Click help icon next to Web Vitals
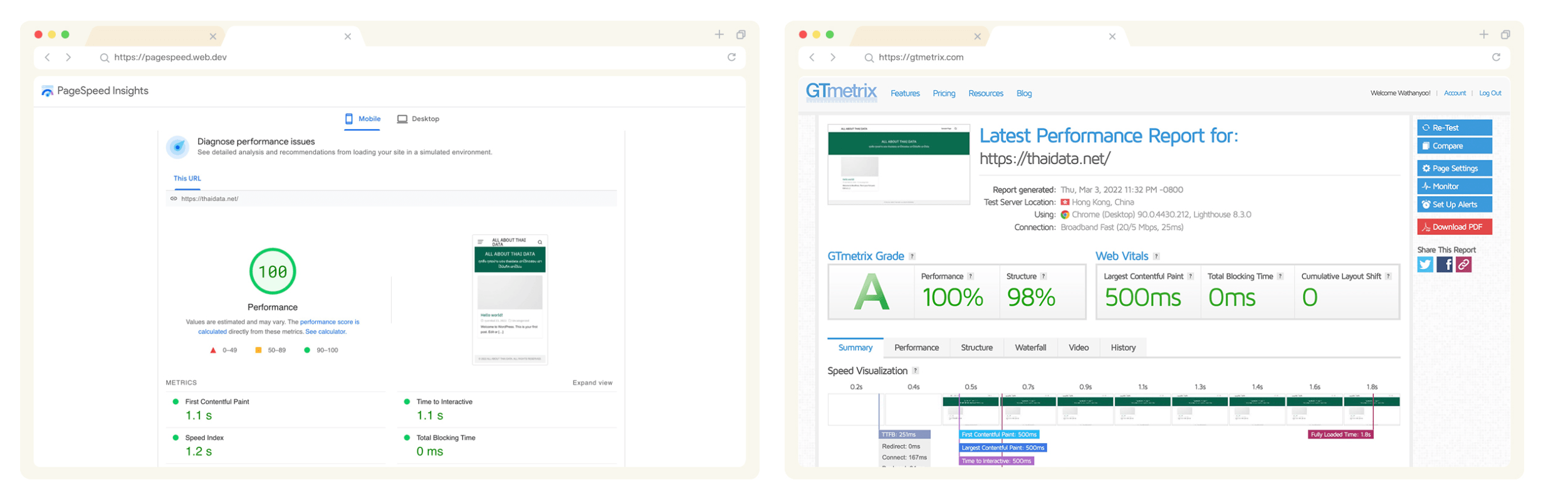Screen dimensions: 1553x495 point(1156,256)
